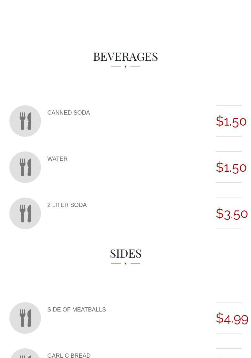Viewport: 251px width, 358px height.
Task: Select the Water item name
Action: (58, 159)
